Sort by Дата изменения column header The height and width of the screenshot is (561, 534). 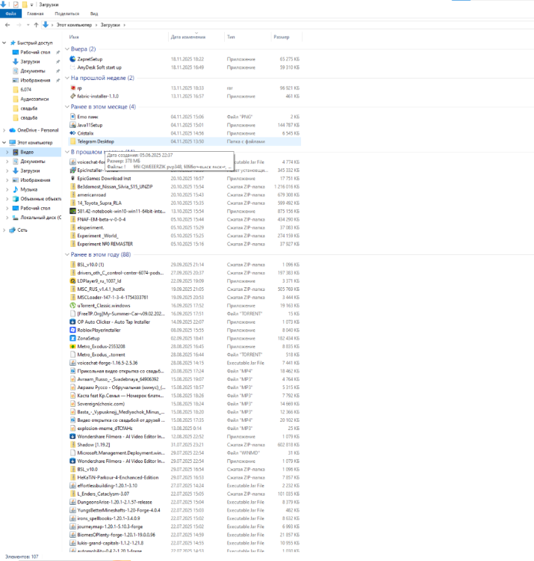[188, 37]
